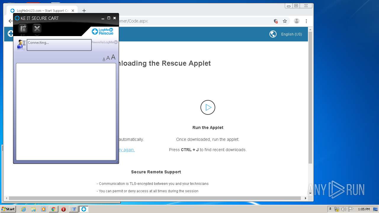Show hidden system tray icons

(x=330, y=209)
